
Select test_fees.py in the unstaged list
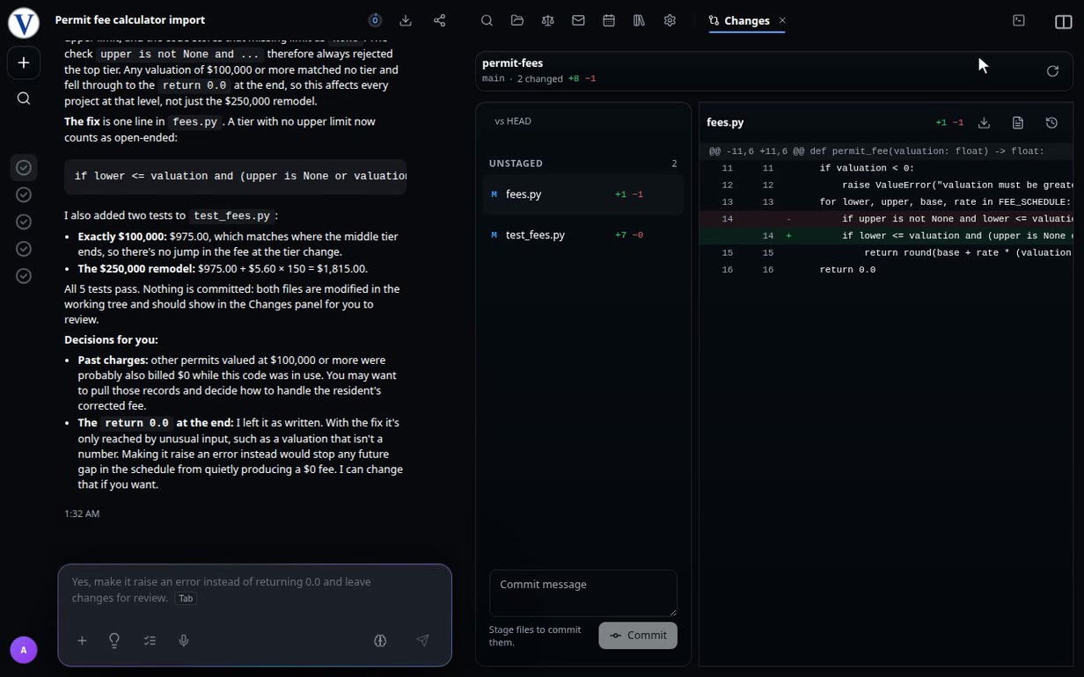tap(583, 236)
